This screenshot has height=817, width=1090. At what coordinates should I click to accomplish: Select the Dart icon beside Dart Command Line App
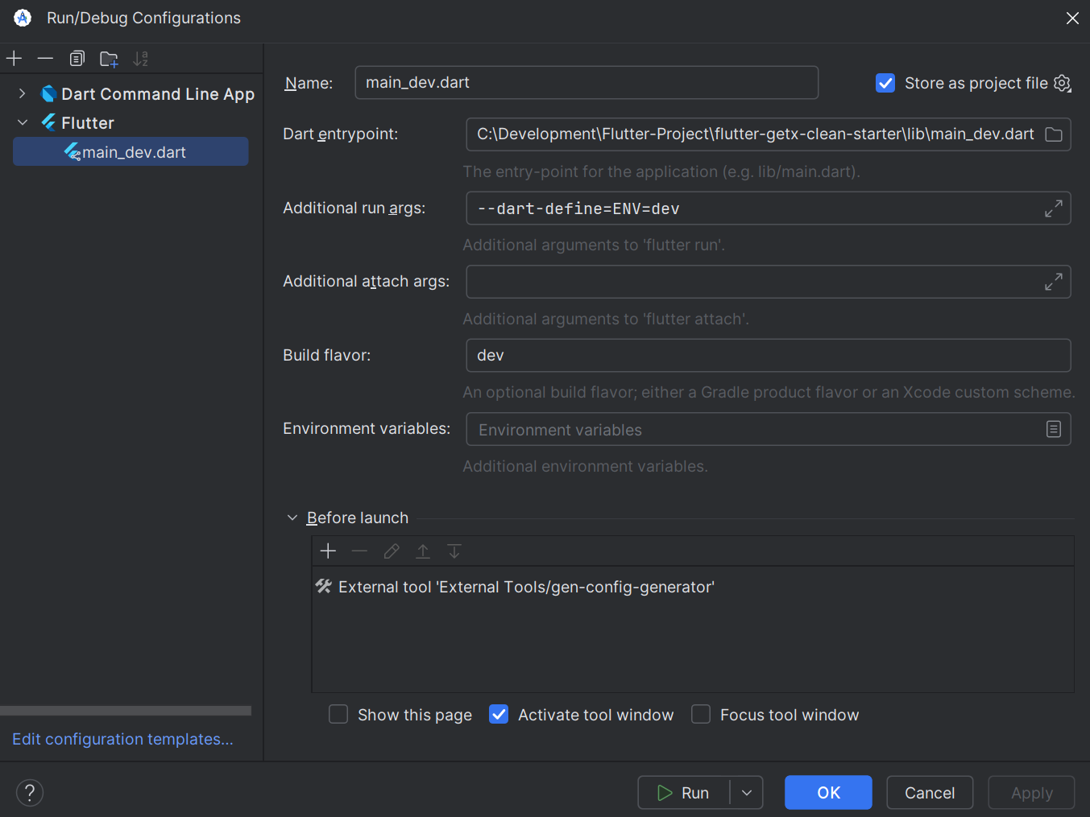click(48, 94)
